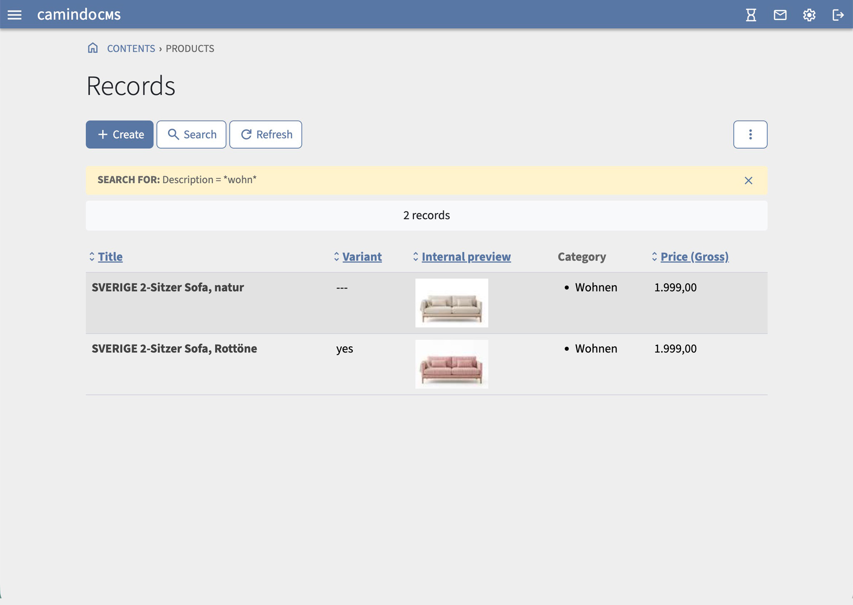Click the 'yes' variant value
The width and height of the screenshot is (853, 605).
pos(344,349)
